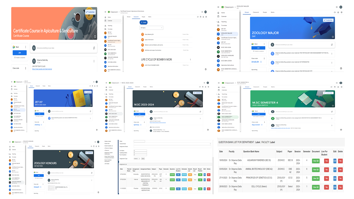Open Syllabus Upload in assignment page sidebar

coord(108,141)
